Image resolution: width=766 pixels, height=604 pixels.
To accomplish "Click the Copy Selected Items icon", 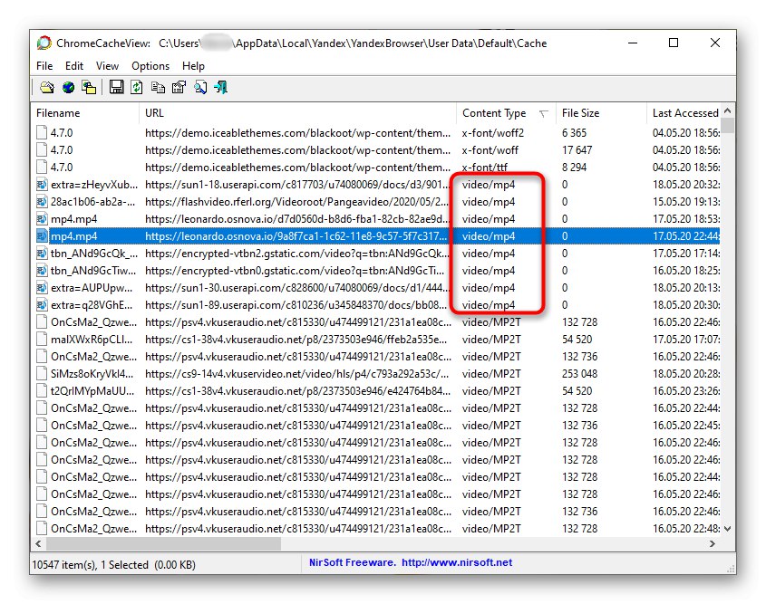I will pos(158,88).
